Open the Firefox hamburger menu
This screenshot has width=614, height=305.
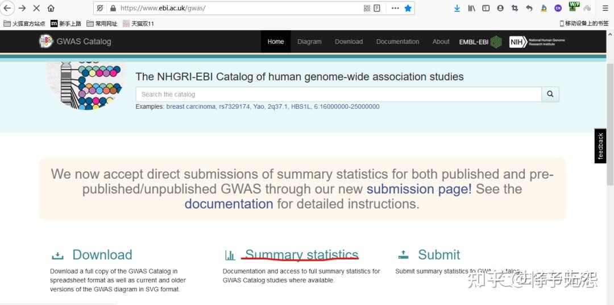pos(605,8)
